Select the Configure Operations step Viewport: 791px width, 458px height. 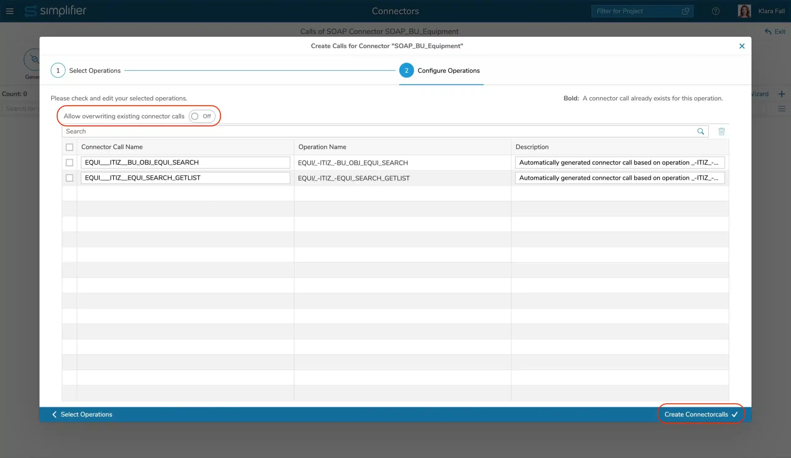406,71
